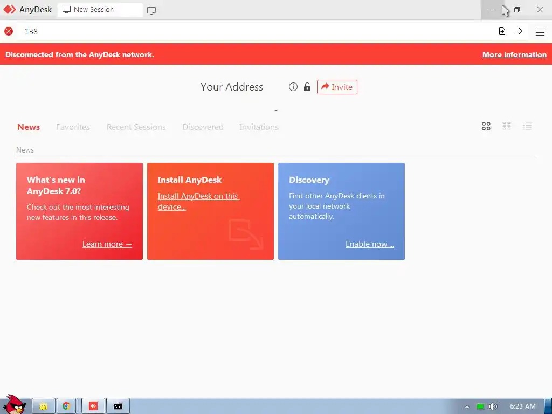The image size is (552, 414).
Task: Switch to the Favorites tab
Action: (73, 127)
